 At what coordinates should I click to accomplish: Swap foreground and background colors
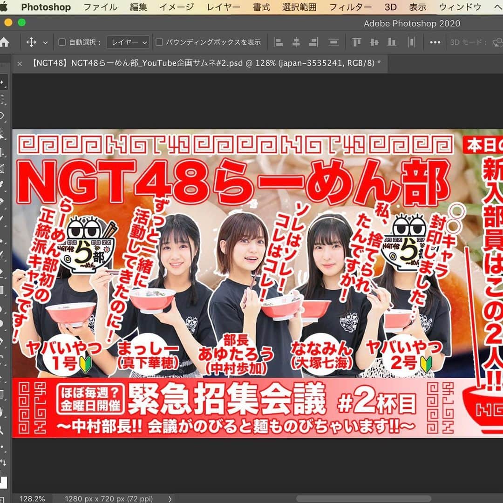(x=3, y=462)
